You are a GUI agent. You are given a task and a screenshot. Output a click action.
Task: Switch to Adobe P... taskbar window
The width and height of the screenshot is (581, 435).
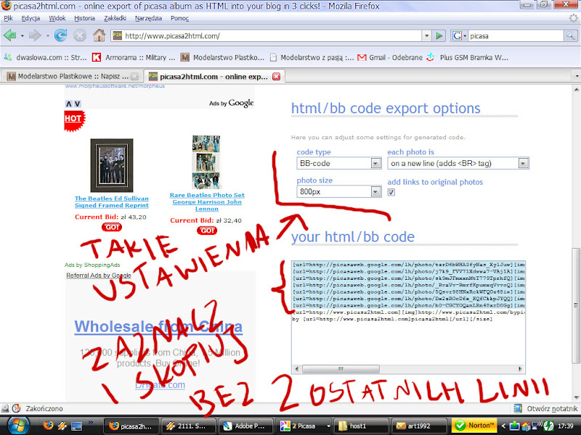tap(245, 426)
